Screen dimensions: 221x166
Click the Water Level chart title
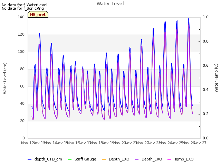tap(110, 4)
